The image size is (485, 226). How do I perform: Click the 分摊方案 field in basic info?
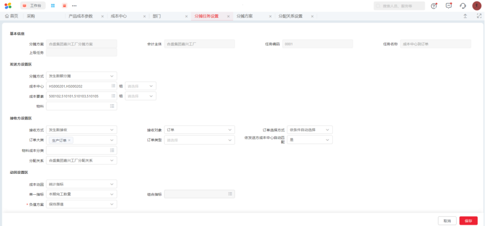point(82,44)
